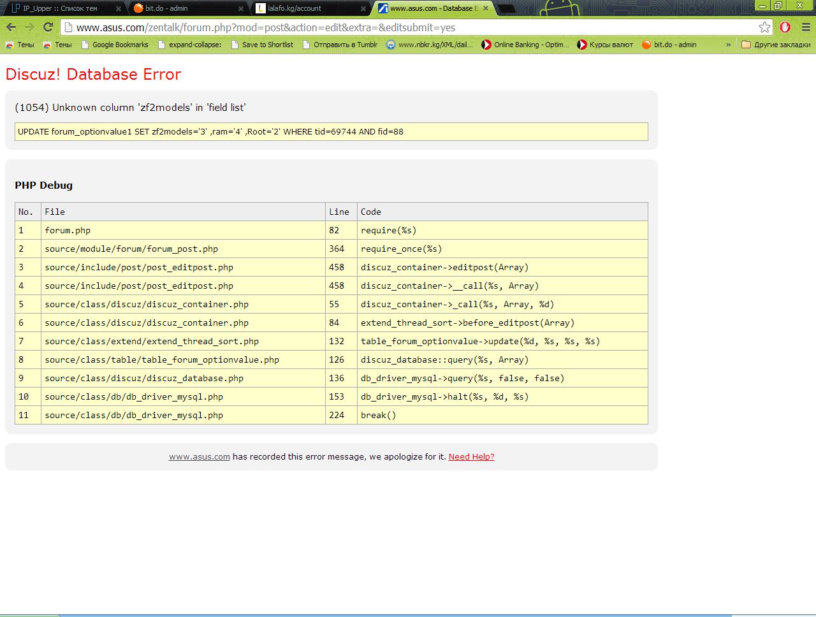Viewport: 816px width, 617px height.
Task: Click the Code column header
Action: tap(502, 212)
